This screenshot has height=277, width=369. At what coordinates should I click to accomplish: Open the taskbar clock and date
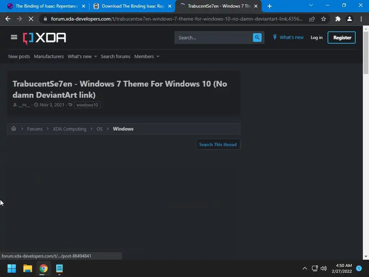click(342, 268)
